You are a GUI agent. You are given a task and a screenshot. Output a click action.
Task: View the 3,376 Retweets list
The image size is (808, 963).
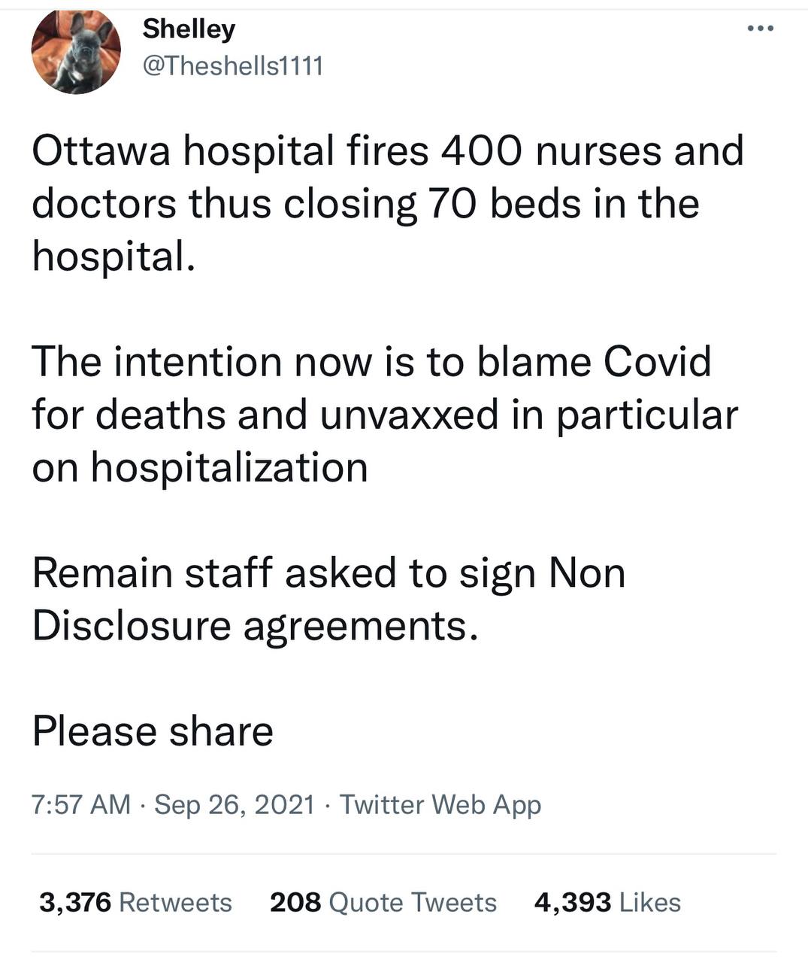(135, 902)
